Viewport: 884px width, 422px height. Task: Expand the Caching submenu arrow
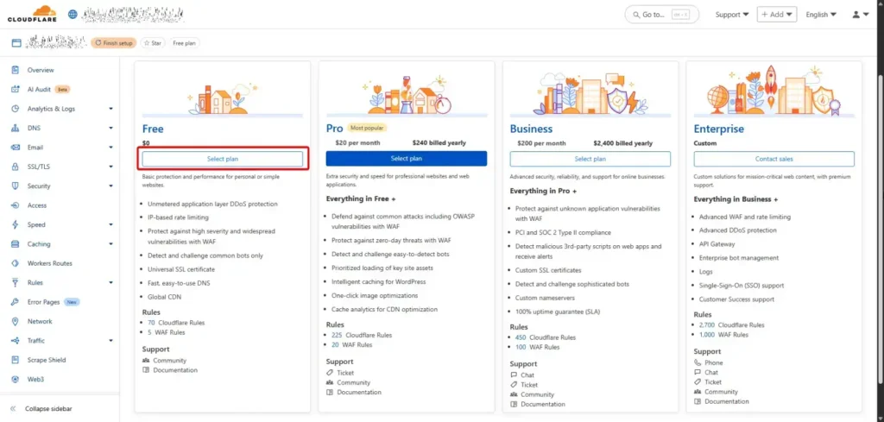pos(111,244)
